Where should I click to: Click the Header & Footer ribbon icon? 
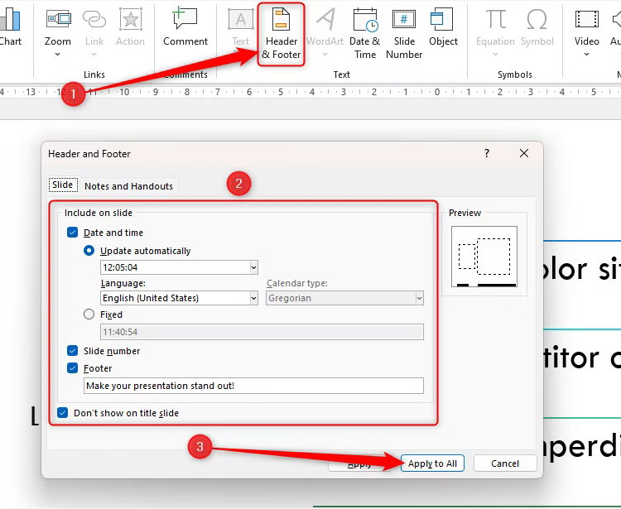click(281, 33)
